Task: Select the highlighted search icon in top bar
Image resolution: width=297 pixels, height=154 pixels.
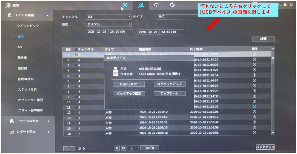Action: tap(141, 5)
